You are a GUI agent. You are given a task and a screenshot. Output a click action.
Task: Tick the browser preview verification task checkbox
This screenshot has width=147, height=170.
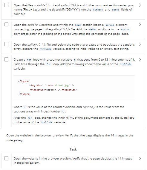pos(6,158)
